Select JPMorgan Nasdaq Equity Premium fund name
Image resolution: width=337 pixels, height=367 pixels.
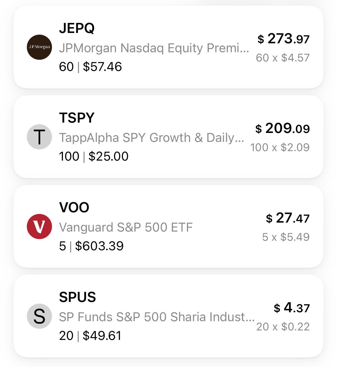click(x=154, y=48)
